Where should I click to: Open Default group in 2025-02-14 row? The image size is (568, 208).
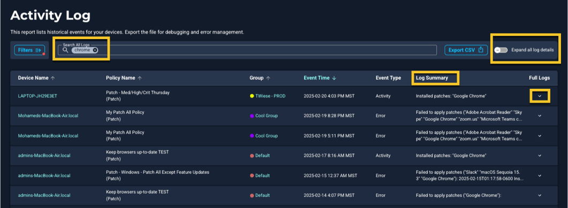pyautogui.click(x=263, y=195)
